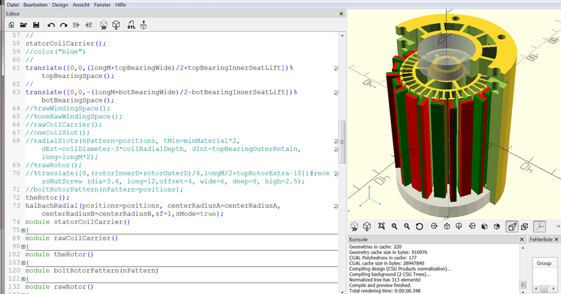Viewport: 561px width, 294px height.
Task: Click the //color("blue") comment on line 59
Action: coord(56,51)
